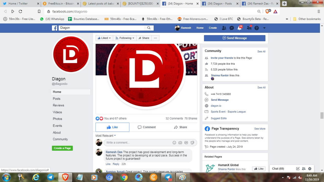Open the Bounties Database bookmark

[x=84, y=19]
